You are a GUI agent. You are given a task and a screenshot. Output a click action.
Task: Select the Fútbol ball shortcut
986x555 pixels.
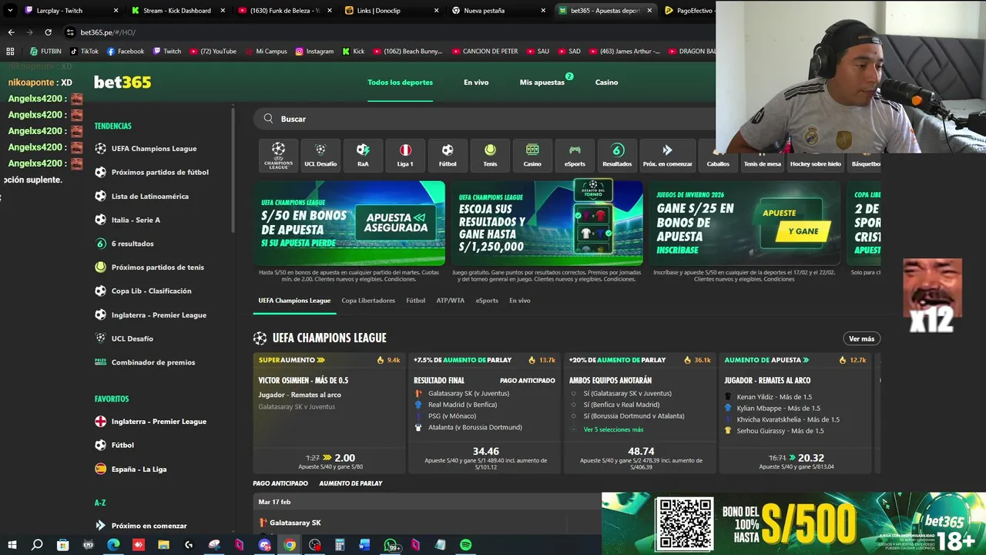coord(448,155)
